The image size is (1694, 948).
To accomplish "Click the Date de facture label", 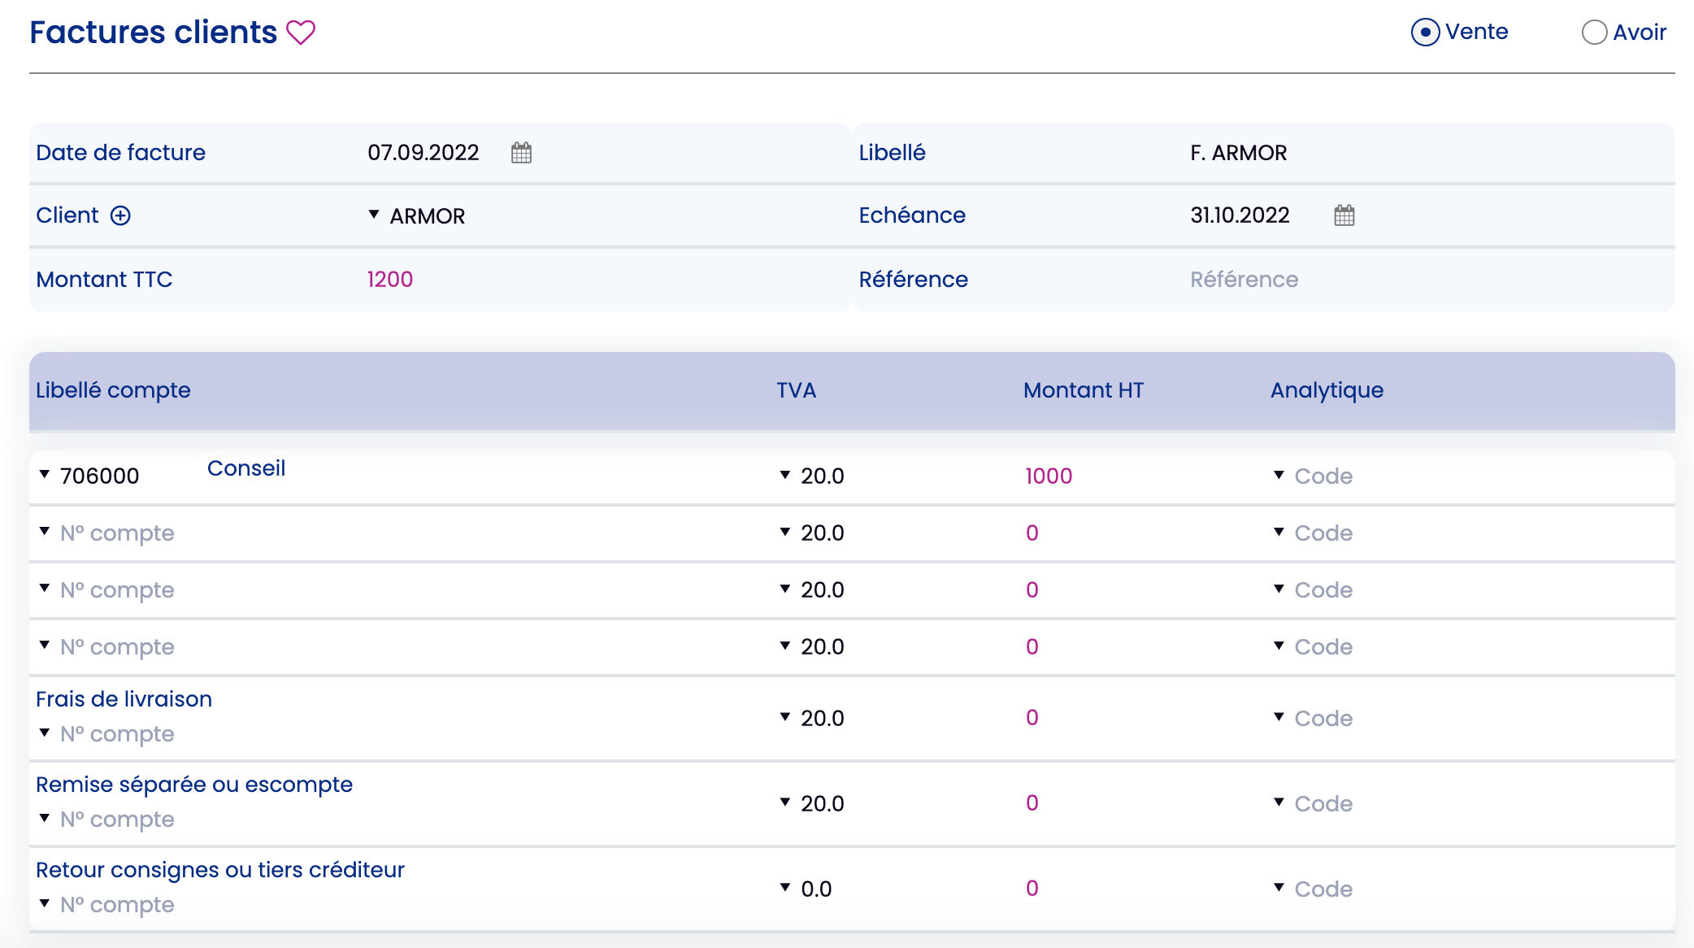I will (120, 153).
